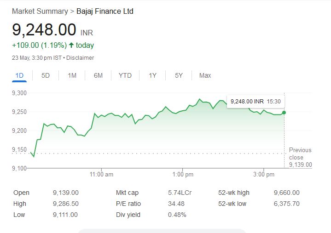This screenshot has height=233, width=331.
Task: Click the 9,248.00 headline price
Action: [44, 29]
